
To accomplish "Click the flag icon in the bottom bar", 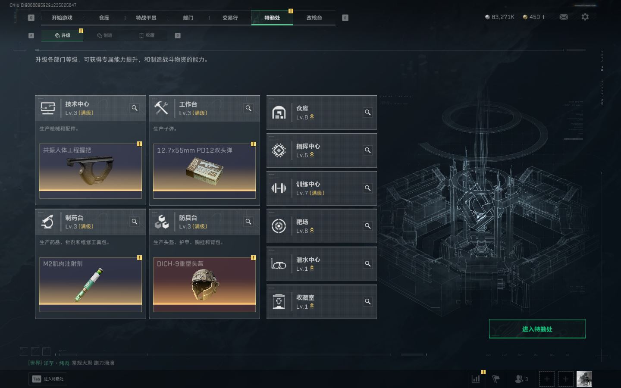I will pos(496,379).
